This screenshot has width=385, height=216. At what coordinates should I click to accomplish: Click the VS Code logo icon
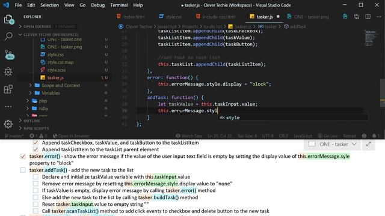tap(6, 5)
